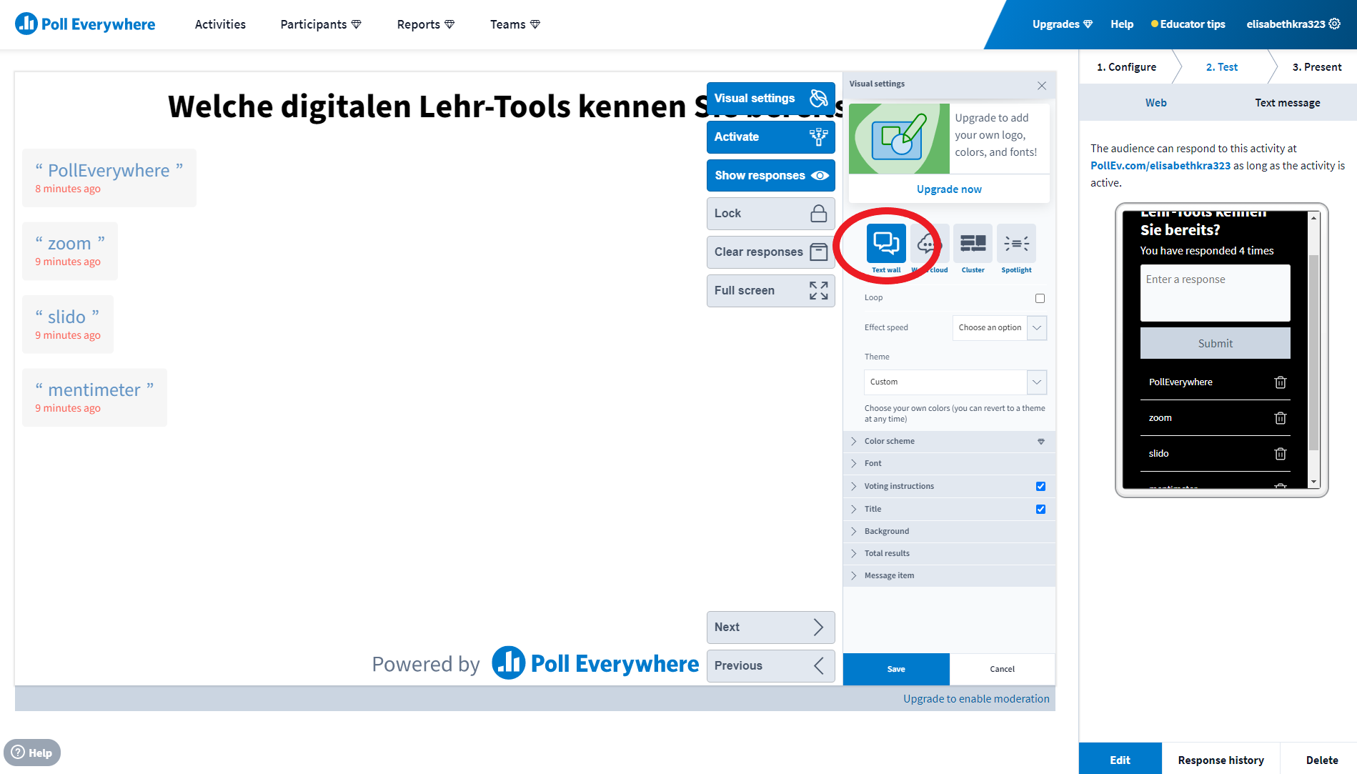
Task: Open Educator tips
Action: pyautogui.click(x=1188, y=24)
